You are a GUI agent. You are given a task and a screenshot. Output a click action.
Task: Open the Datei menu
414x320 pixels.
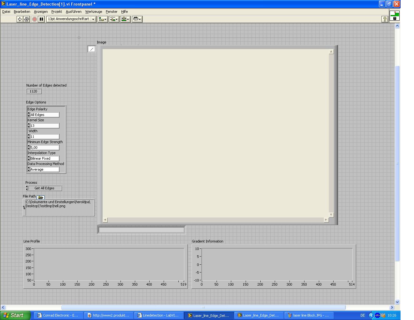click(x=6, y=12)
